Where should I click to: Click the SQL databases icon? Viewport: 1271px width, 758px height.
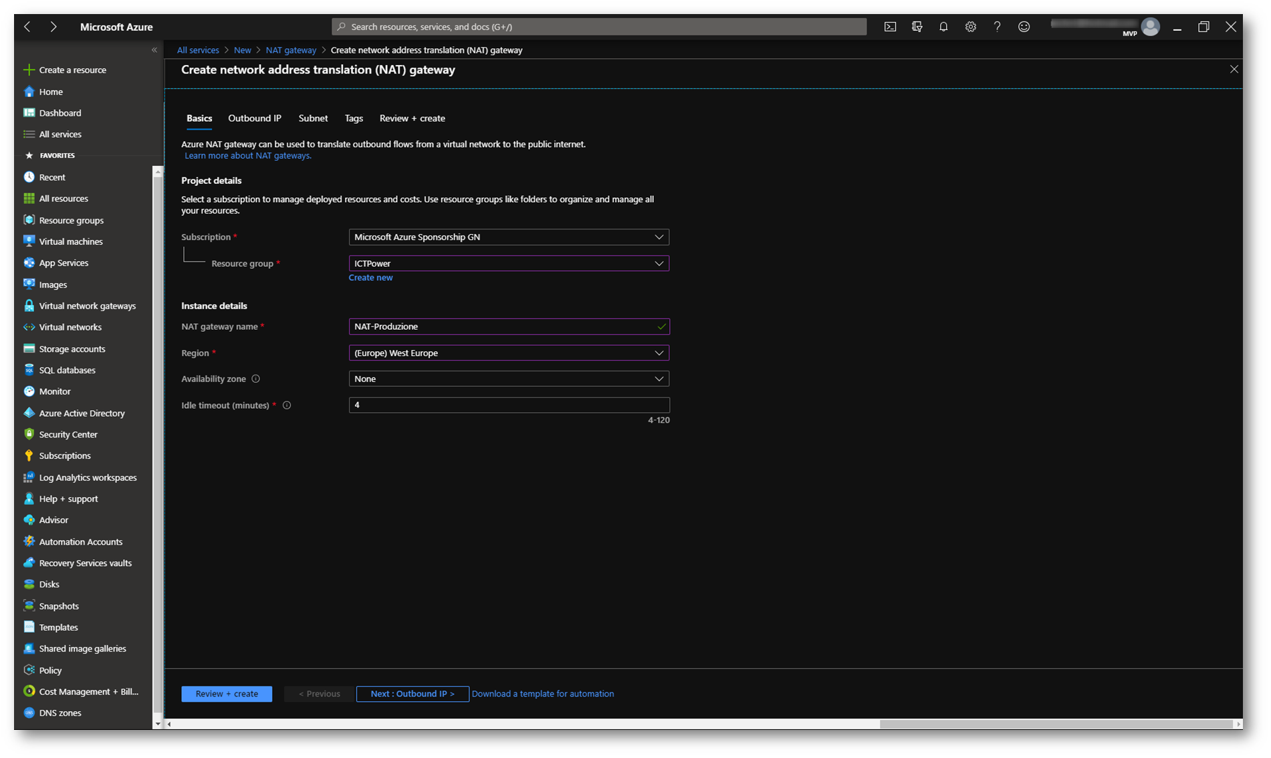29,370
